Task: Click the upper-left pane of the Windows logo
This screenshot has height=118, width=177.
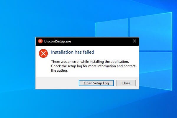Action: pyautogui.click(x=112, y=28)
